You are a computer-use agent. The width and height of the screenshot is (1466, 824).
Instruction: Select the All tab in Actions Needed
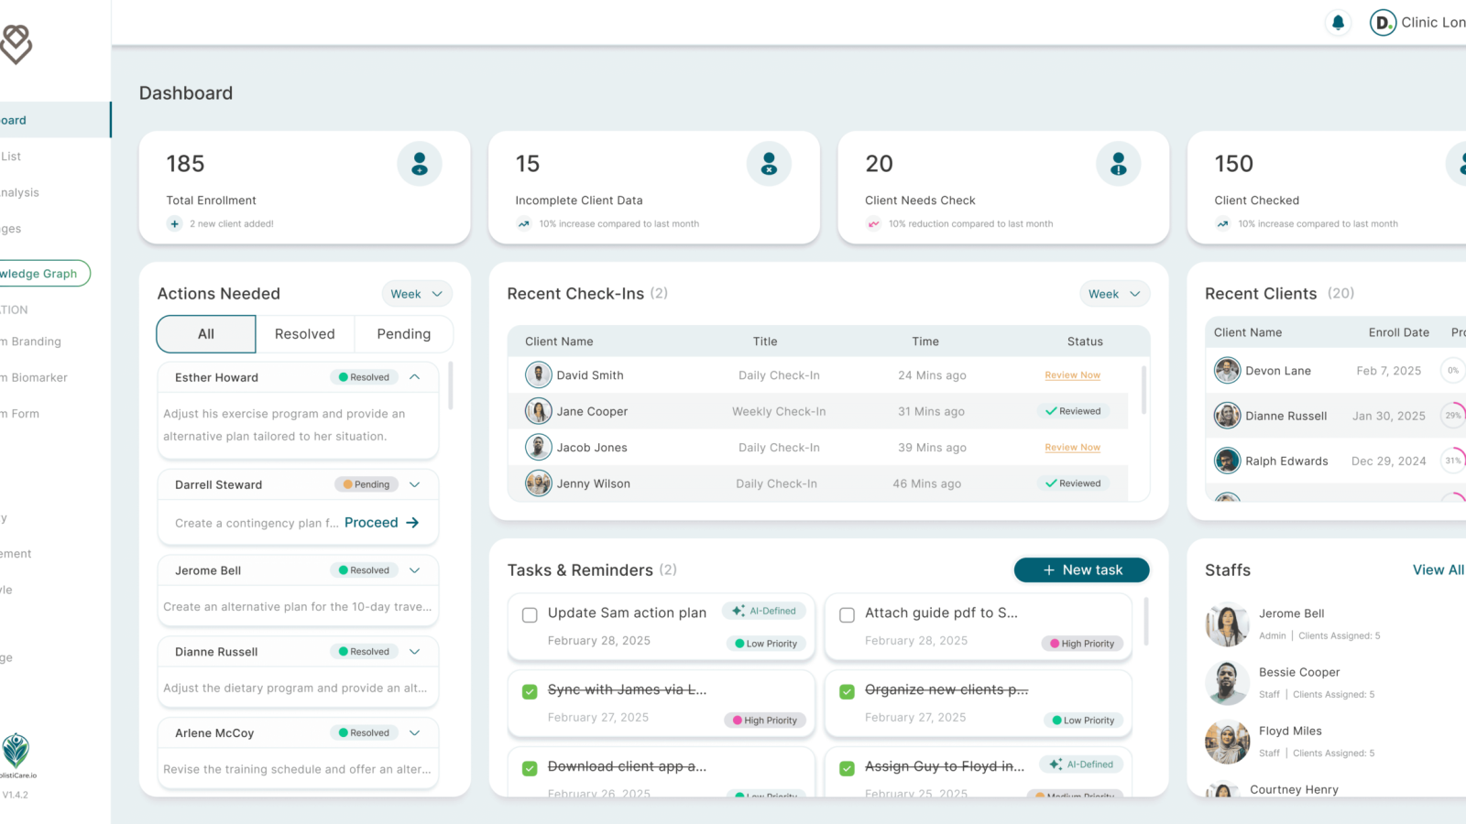pyautogui.click(x=206, y=334)
